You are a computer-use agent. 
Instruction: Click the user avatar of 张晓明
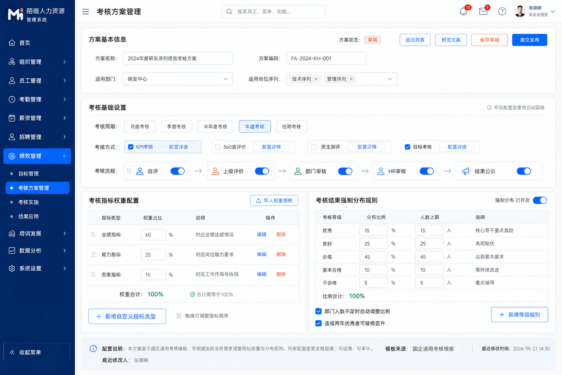click(520, 11)
